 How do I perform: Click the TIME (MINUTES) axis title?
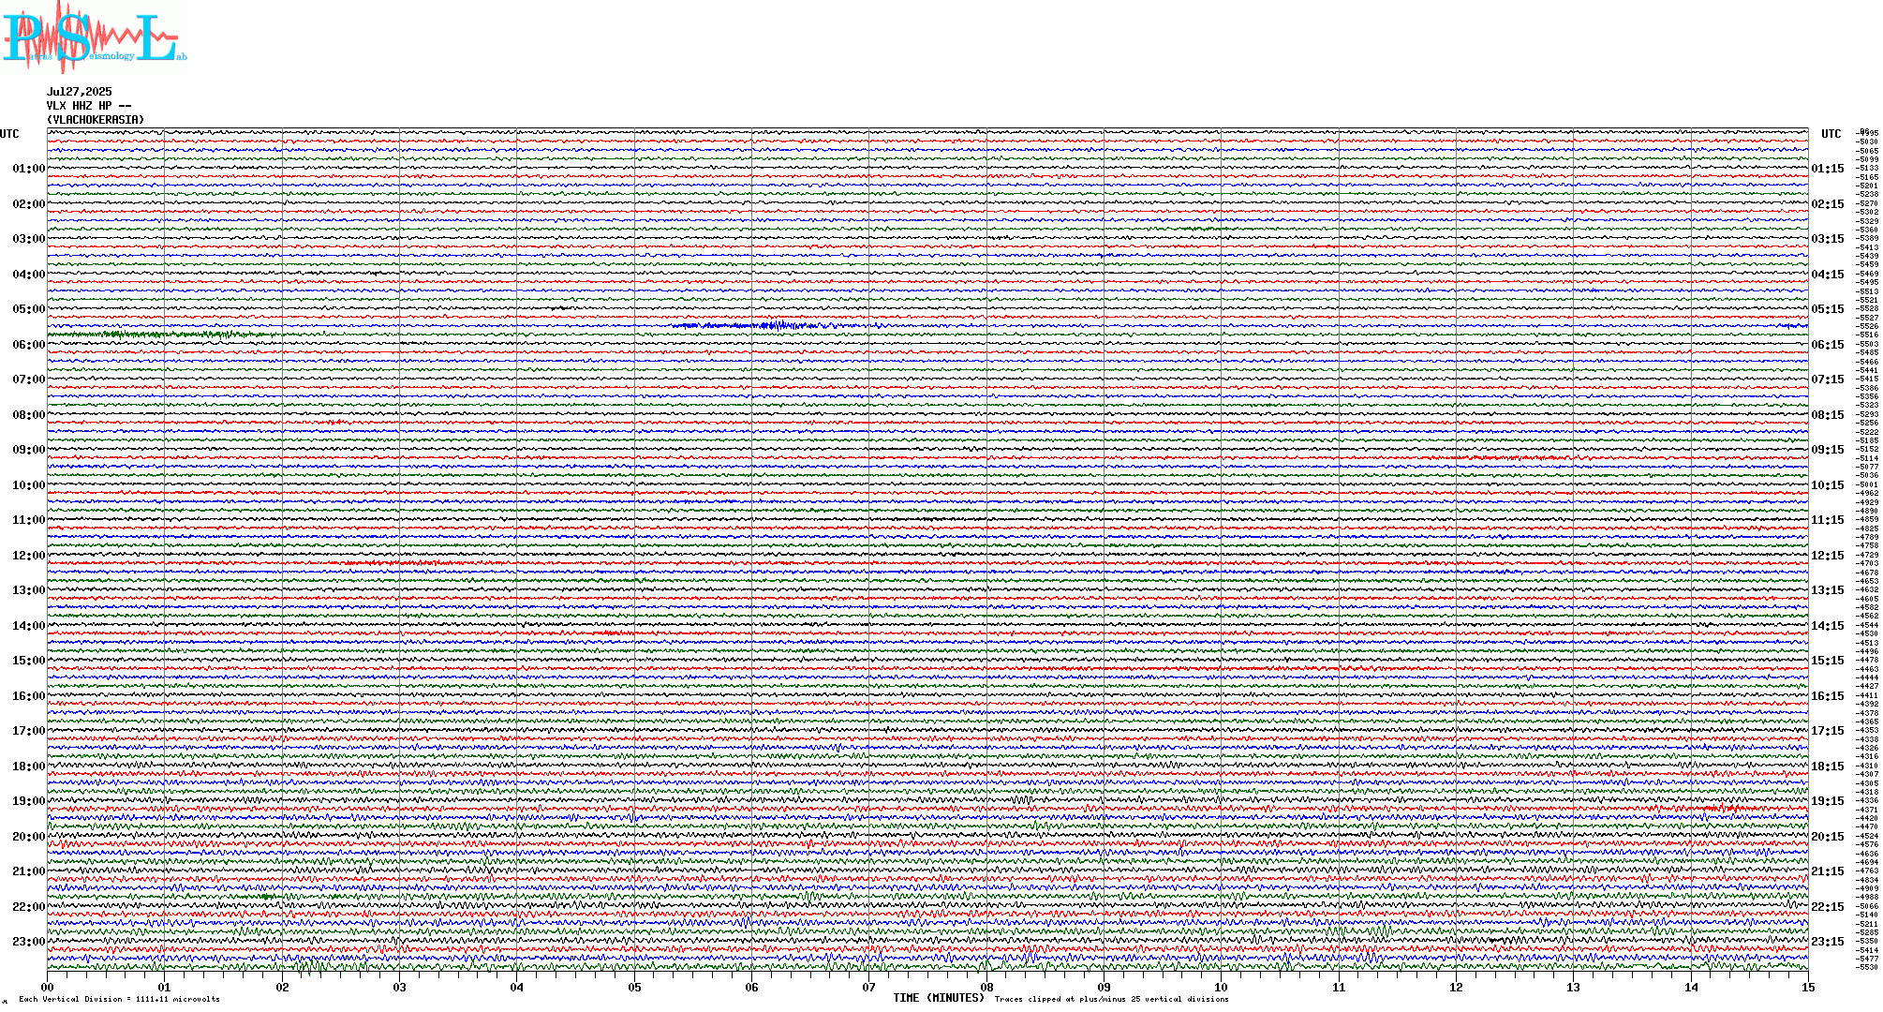(939, 998)
